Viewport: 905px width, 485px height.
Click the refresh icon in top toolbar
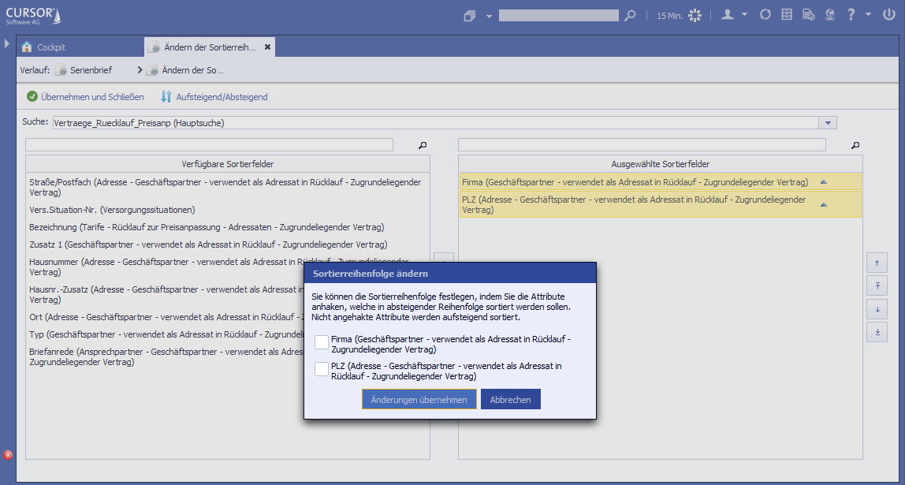(765, 15)
